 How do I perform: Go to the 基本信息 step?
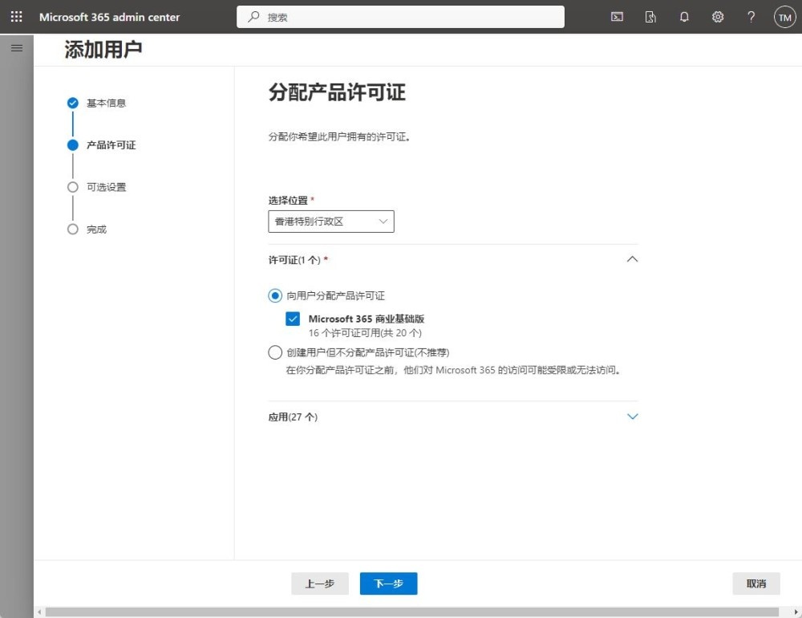106,104
